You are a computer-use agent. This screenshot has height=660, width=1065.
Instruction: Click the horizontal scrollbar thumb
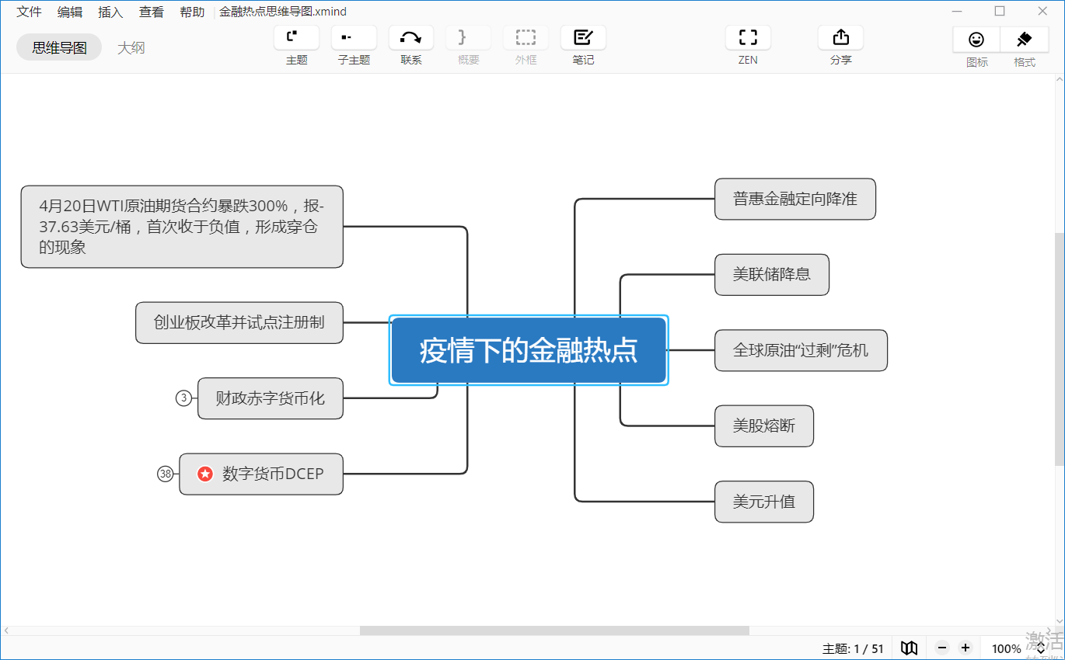[x=553, y=630]
